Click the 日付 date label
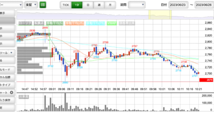Viewport: 214px width, 120px height. click(164, 5)
